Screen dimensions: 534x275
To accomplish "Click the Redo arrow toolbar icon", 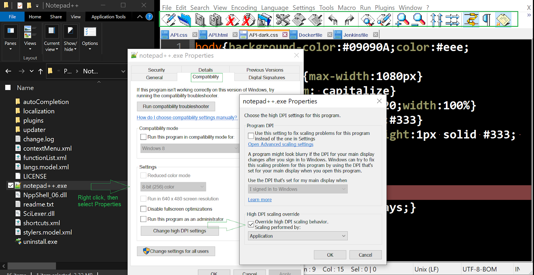I will pos(349,20).
